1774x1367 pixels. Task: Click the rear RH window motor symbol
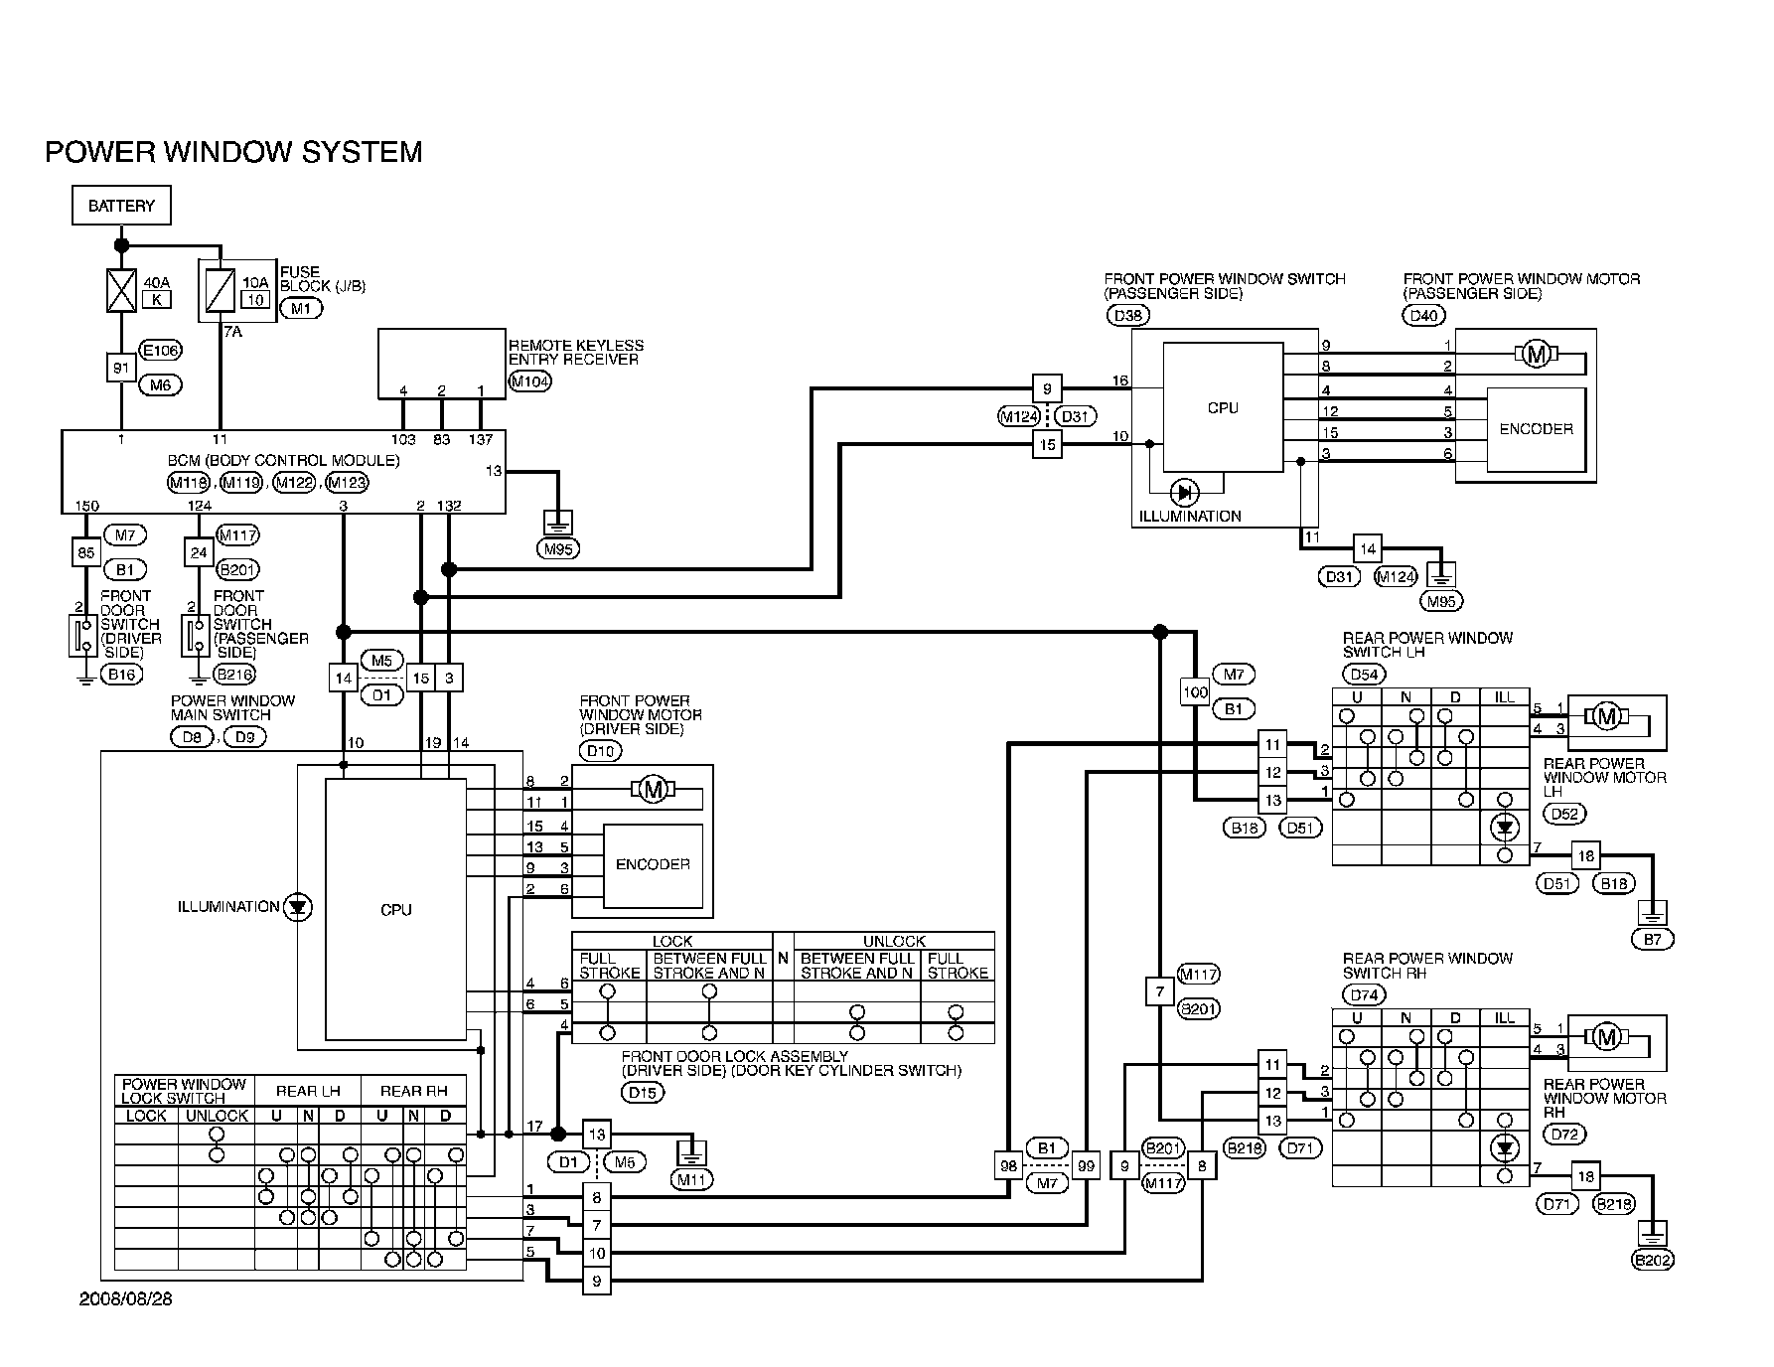pyautogui.click(x=1606, y=1037)
